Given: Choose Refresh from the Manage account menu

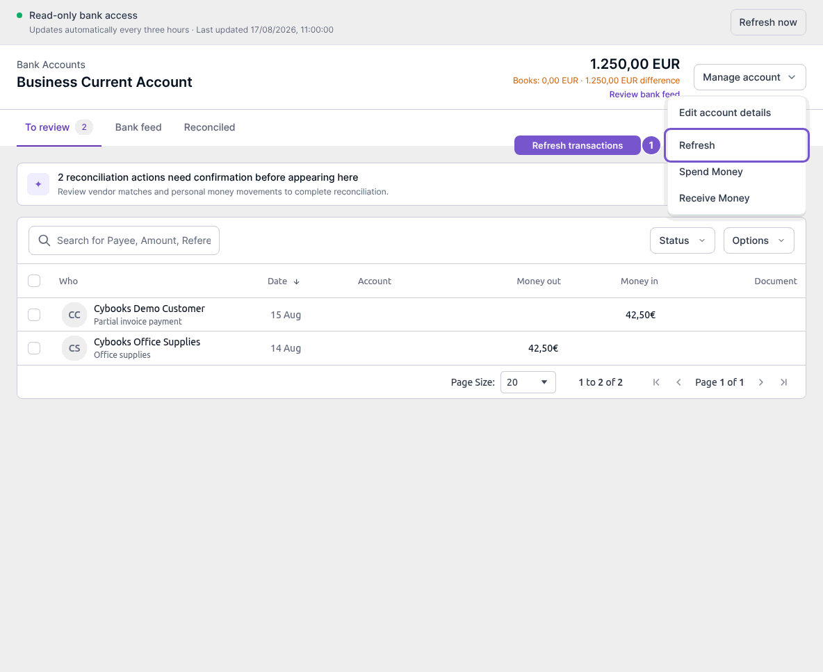Looking at the screenshot, I should 736,145.
